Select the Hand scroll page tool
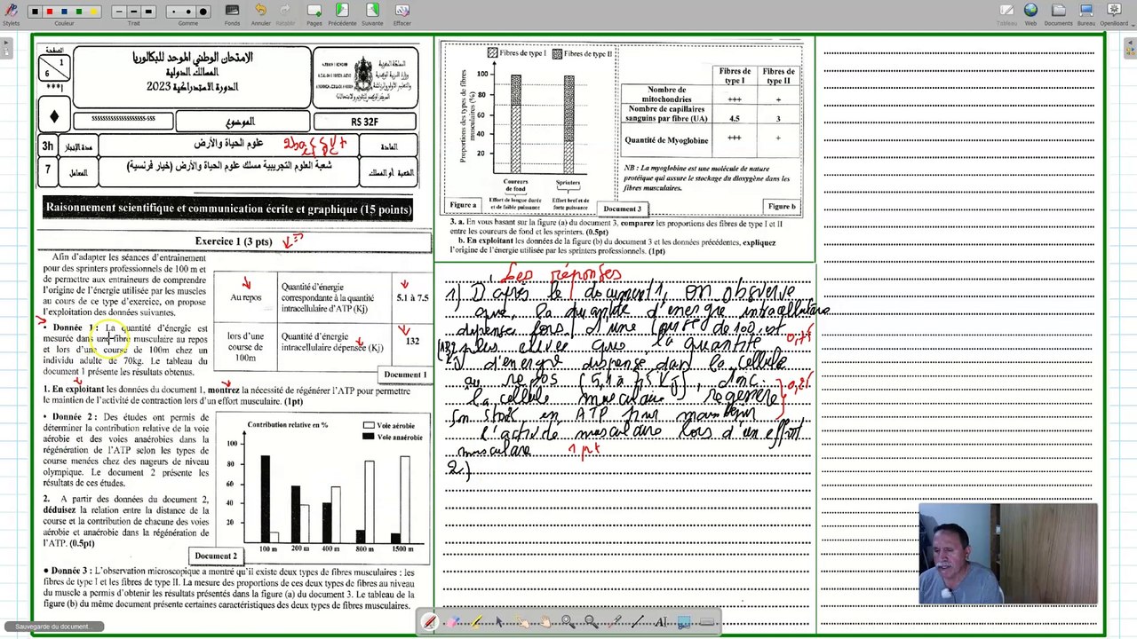Viewport: 1137px width, 639px height. coord(545,622)
